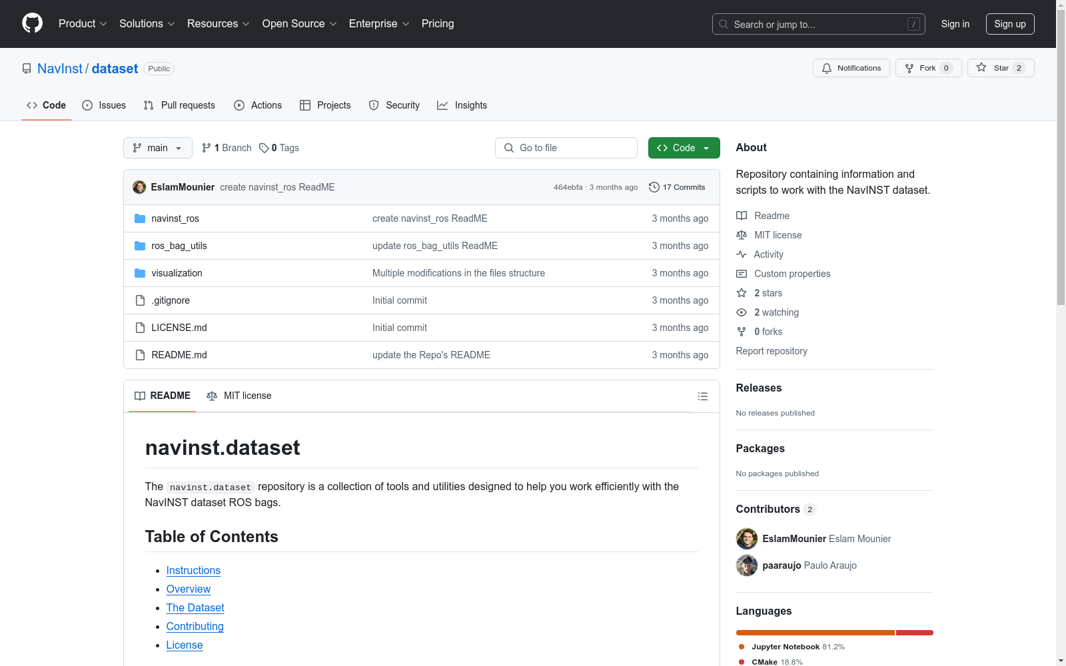Click the .gitignore file icon
This screenshot has height=666, width=1066.
(x=140, y=300)
